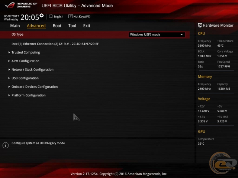Expand Network Stack Configuration arrow
This screenshot has width=238, height=178.
pos(9,70)
